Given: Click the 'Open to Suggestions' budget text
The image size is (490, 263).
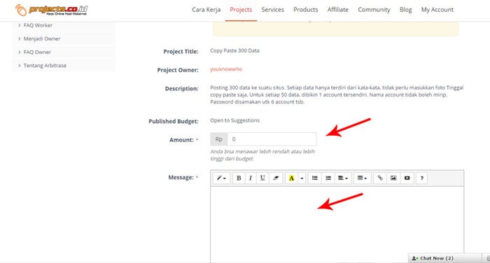Looking at the screenshot, I should [234, 120].
